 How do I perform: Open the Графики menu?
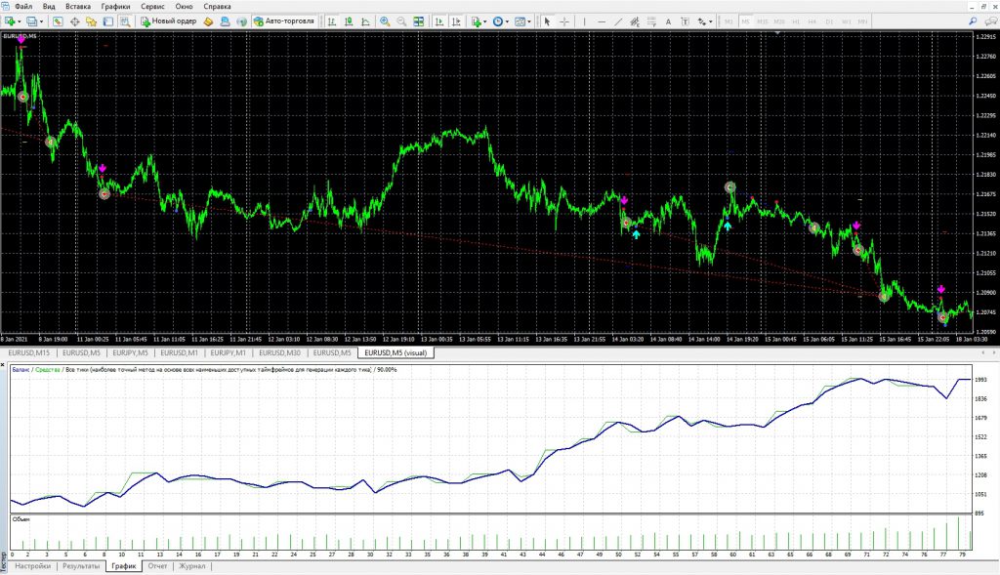[115, 6]
